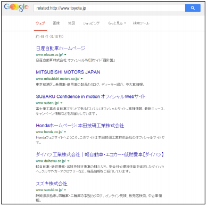
Task: Expand the もっと見る menu
Action: click(117, 23)
